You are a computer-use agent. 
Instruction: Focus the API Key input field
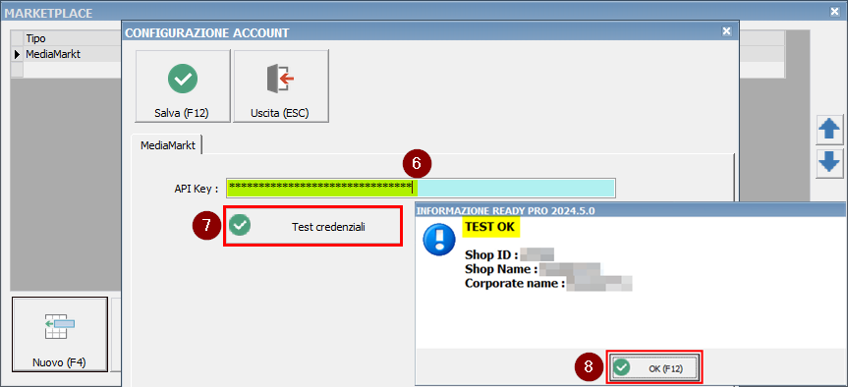[x=421, y=188]
